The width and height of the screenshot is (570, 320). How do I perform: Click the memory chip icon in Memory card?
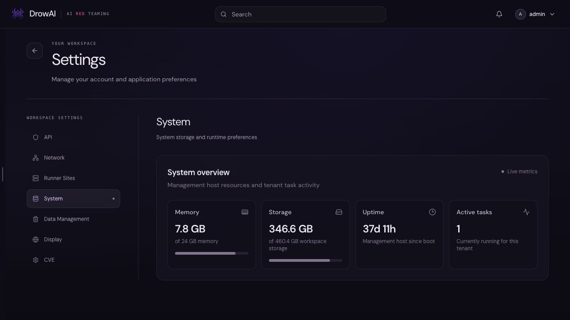pyautogui.click(x=245, y=212)
